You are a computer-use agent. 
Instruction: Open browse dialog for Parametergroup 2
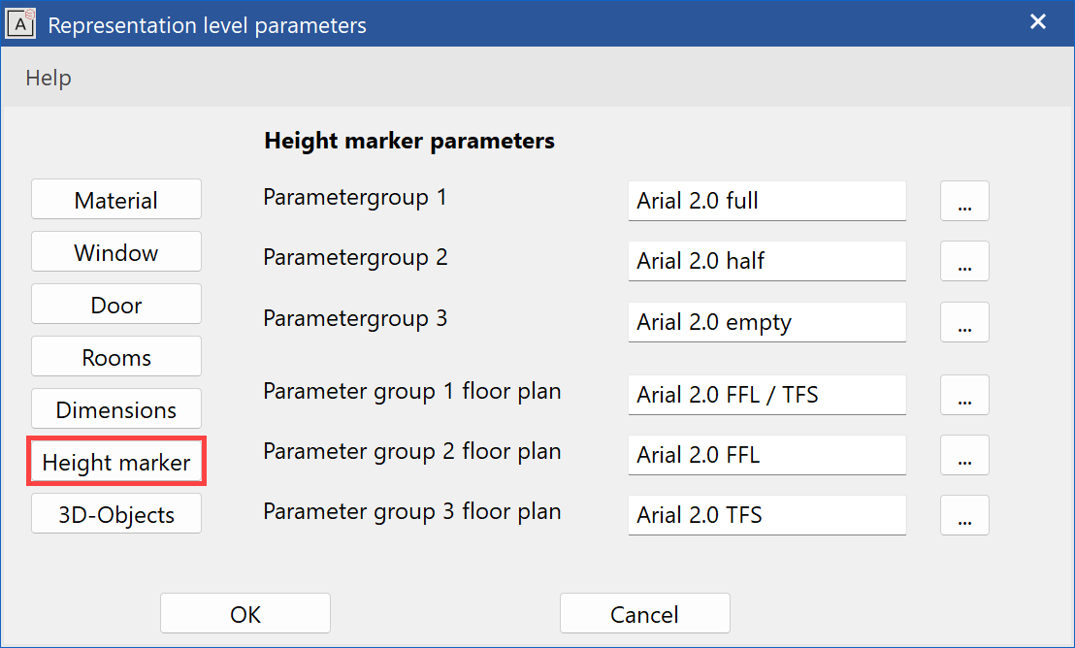pyautogui.click(x=964, y=261)
